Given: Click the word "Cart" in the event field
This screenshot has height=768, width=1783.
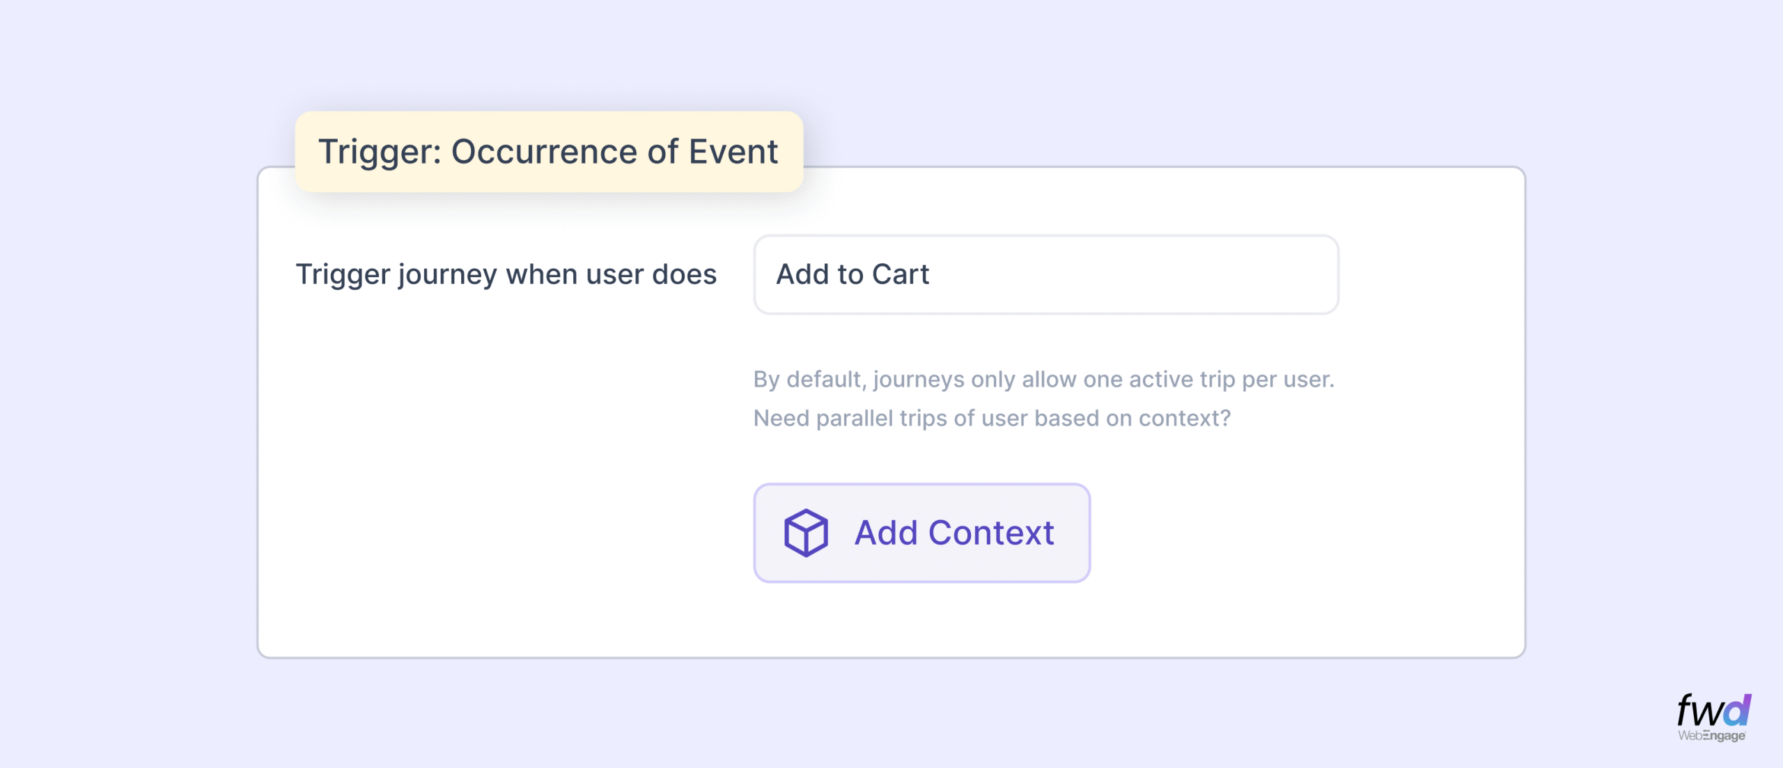Looking at the screenshot, I should tap(901, 274).
